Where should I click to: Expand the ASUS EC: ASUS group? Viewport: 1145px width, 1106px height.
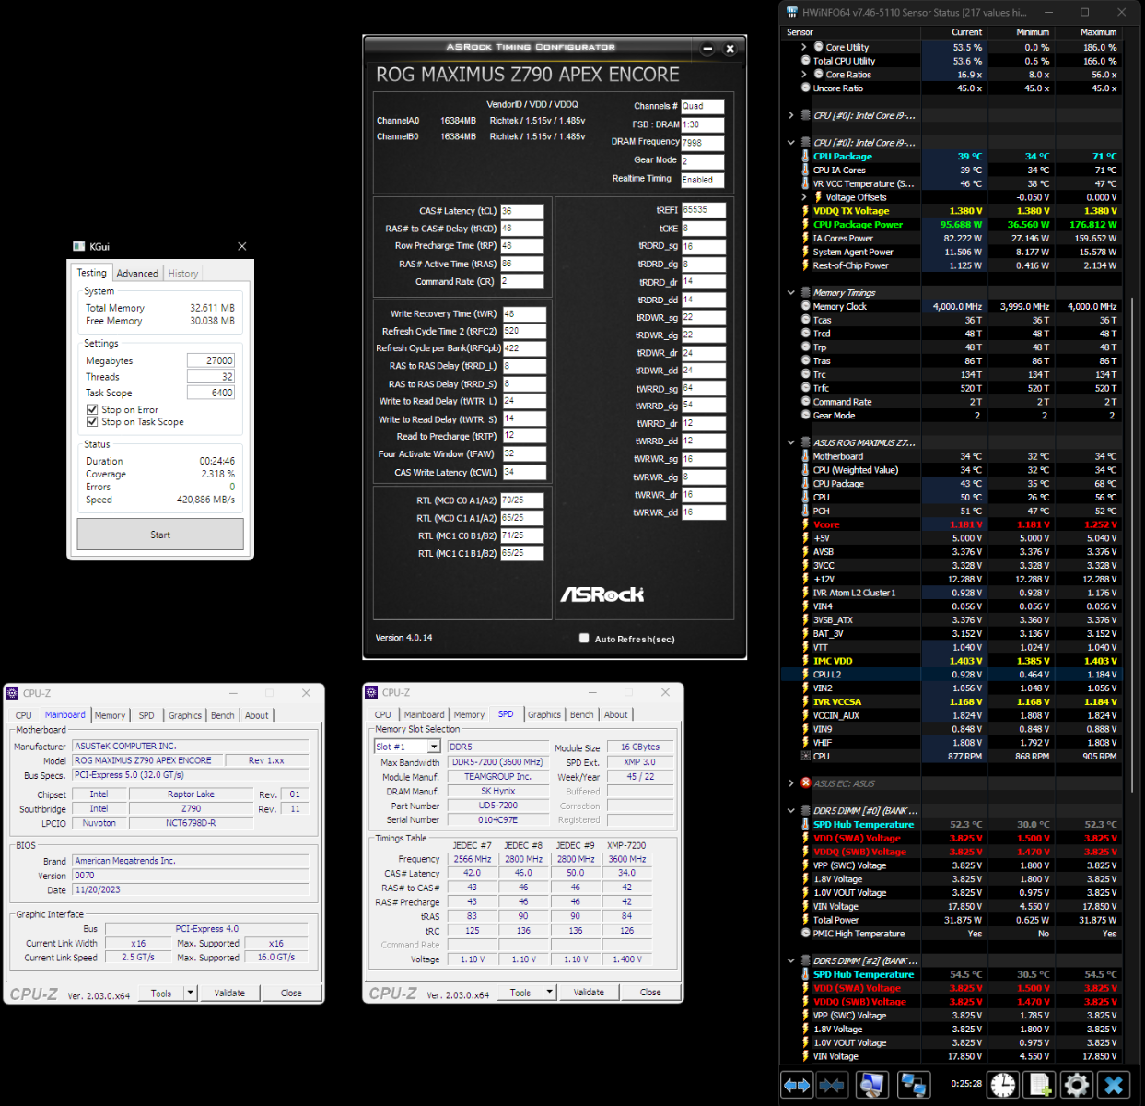(791, 783)
